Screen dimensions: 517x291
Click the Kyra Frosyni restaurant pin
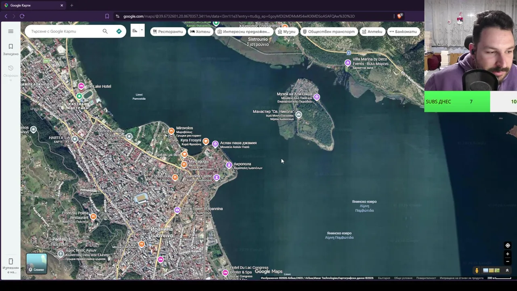[206, 141]
